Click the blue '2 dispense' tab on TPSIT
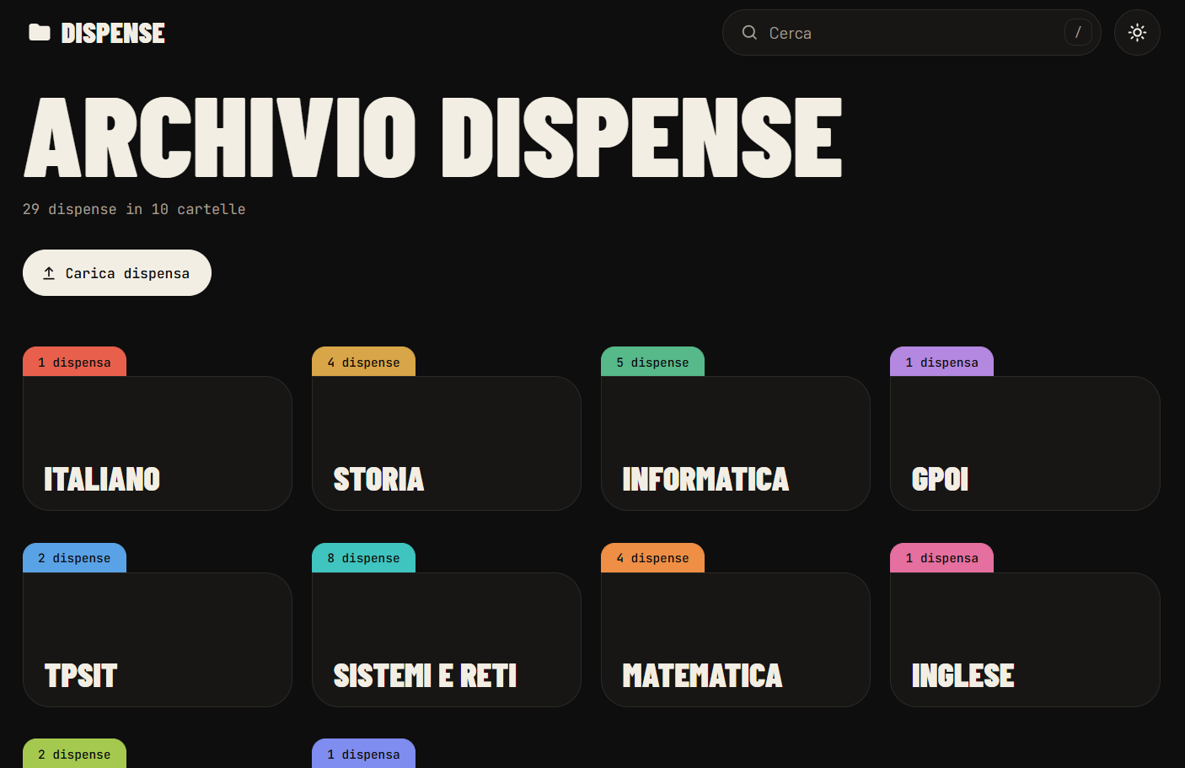This screenshot has width=1185, height=768. (x=74, y=558)
